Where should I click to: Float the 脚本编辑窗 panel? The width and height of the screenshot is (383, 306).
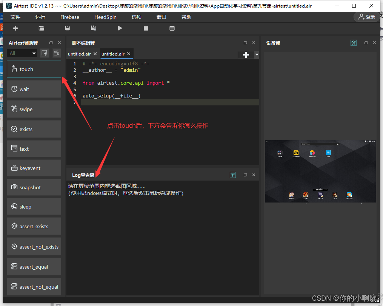[246, 43]
